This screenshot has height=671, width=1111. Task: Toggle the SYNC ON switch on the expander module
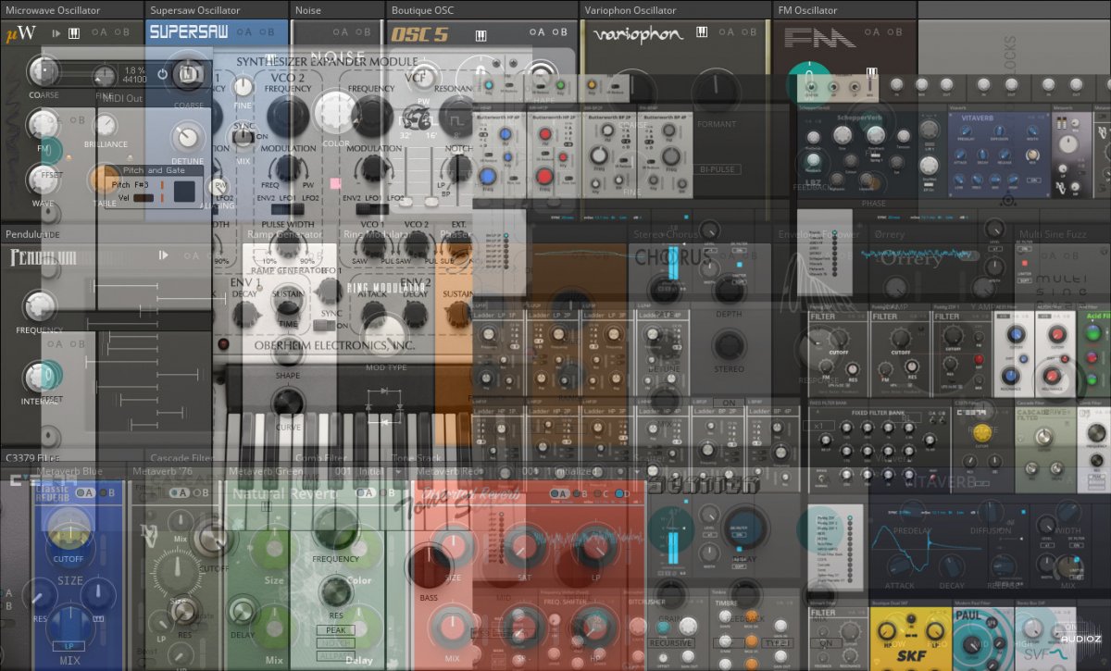tap(244, 135)
